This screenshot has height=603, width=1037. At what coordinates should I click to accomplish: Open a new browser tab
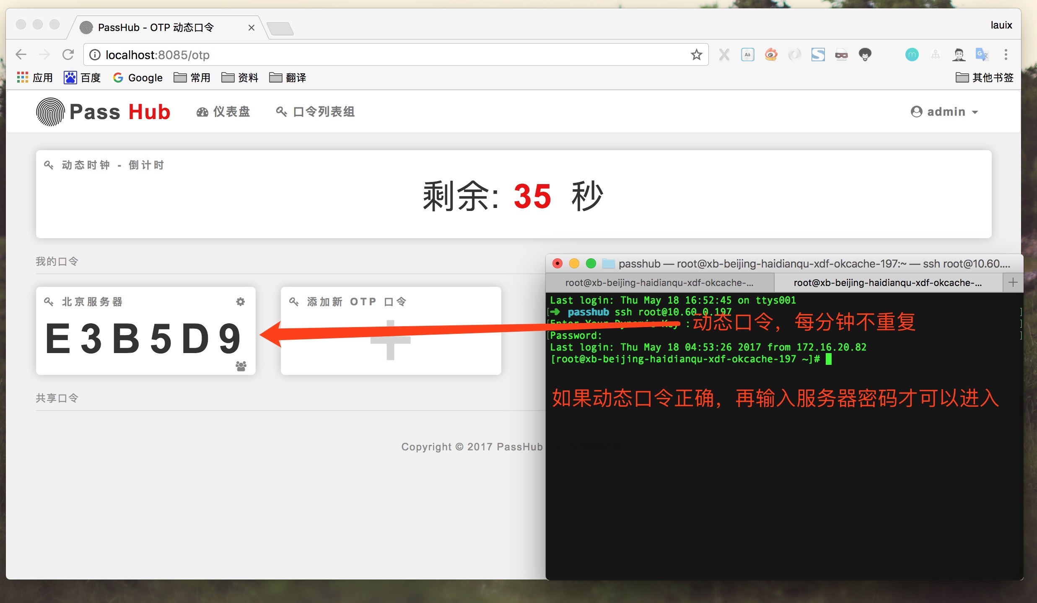pos(280,29)
